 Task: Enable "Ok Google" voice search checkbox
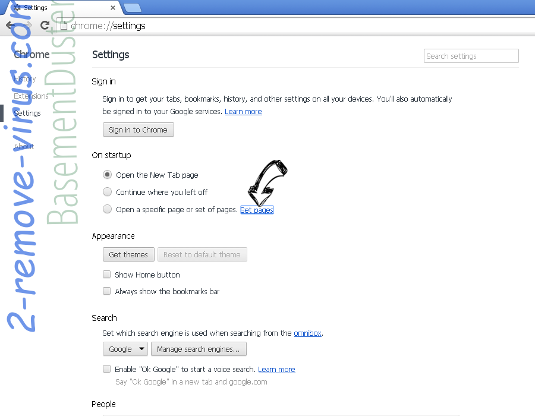tap(107, 369)
